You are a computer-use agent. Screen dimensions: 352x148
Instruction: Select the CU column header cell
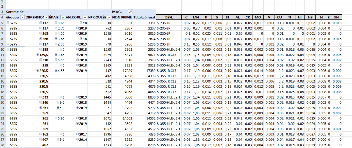point(279,17)
